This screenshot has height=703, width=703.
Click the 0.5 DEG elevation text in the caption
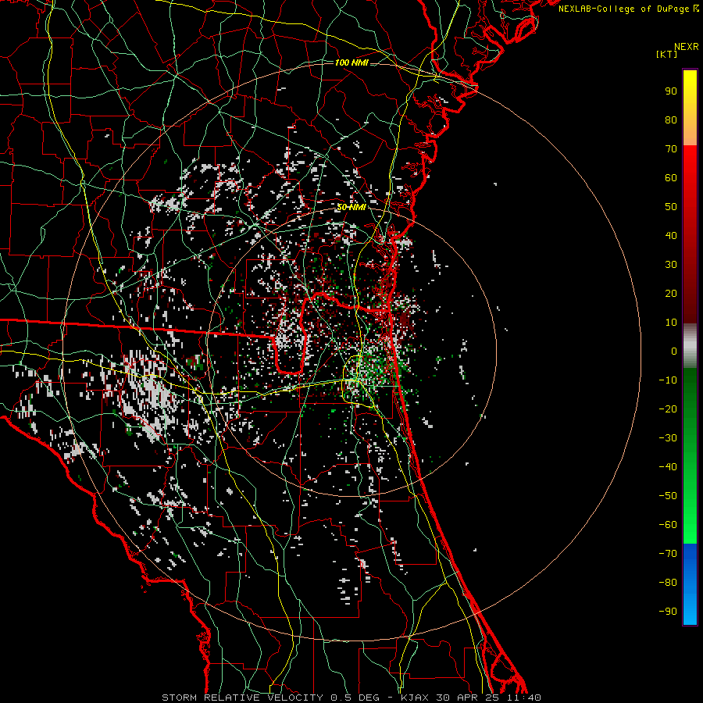coord(355,698)
